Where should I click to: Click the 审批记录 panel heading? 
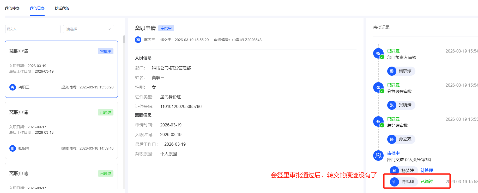point(381,27)
